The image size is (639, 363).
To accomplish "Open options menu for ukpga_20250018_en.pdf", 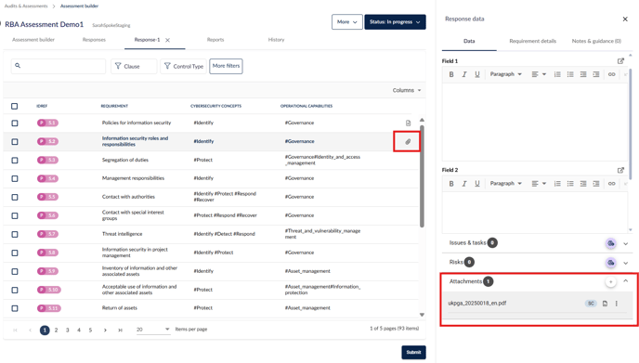I will tap(616, 304).
